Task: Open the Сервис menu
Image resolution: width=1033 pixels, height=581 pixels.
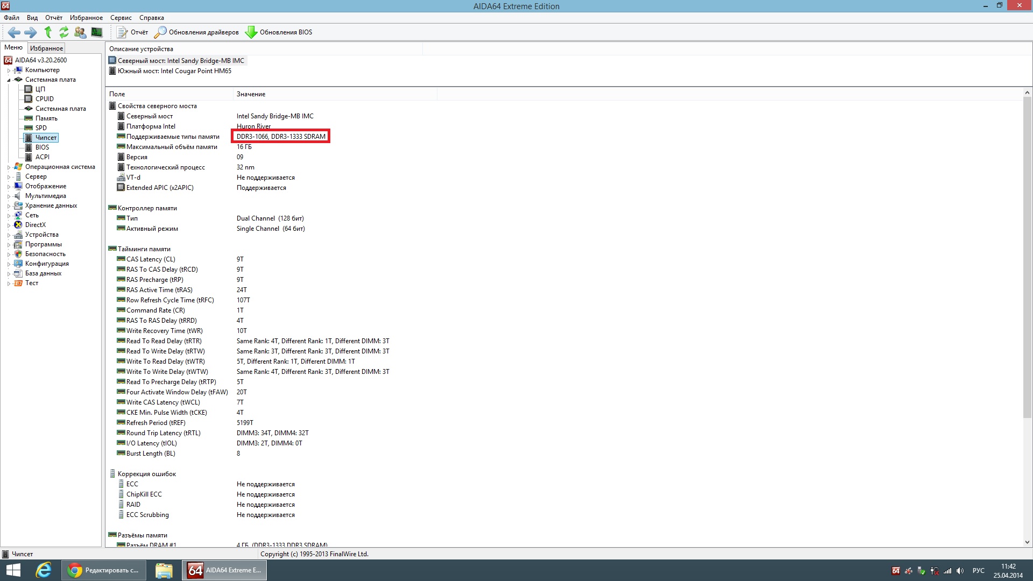Action: tap(121, 18)
